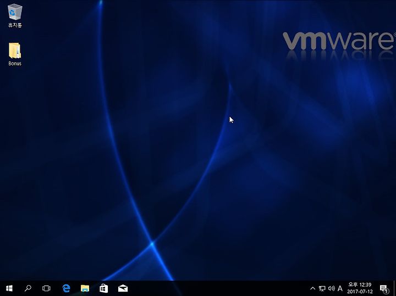This screenshot has height=296, width=396.
Task: Open the Recycle Bin desktop icon
Action: coord(15,15)
